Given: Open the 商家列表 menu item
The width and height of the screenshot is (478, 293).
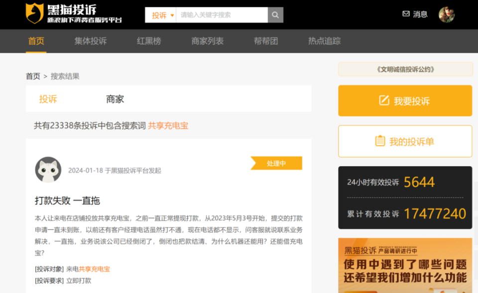Looking at the screenshot, I should tap(208, 41).
